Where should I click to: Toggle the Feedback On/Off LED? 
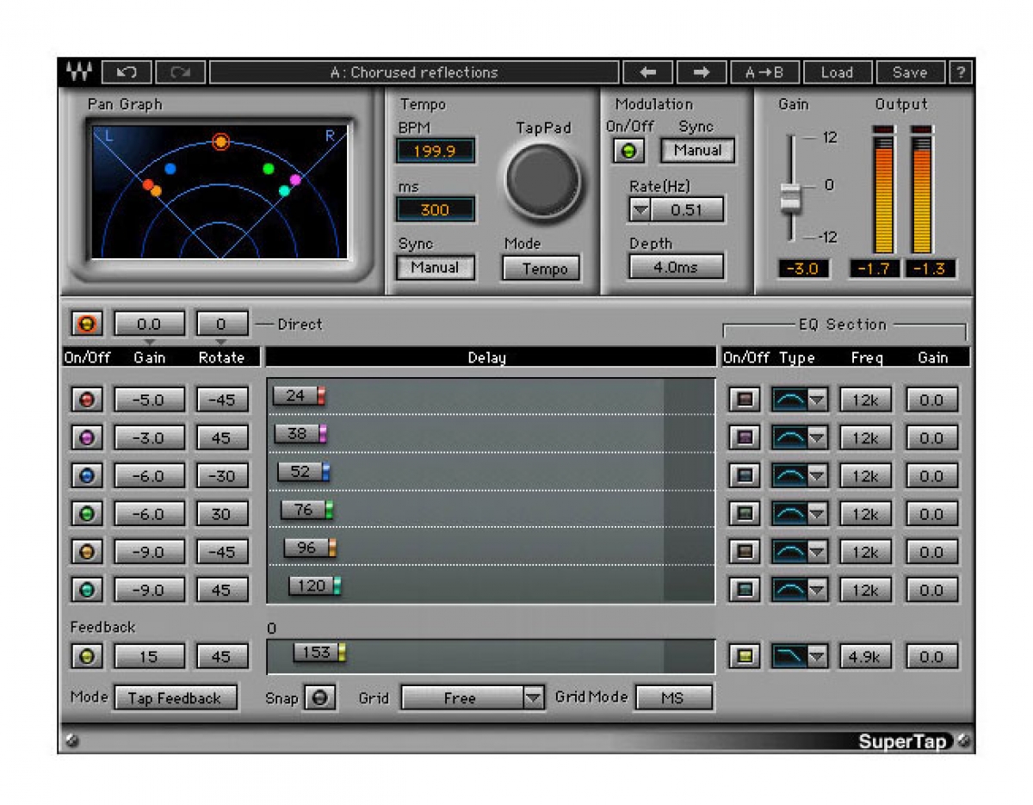87,657
